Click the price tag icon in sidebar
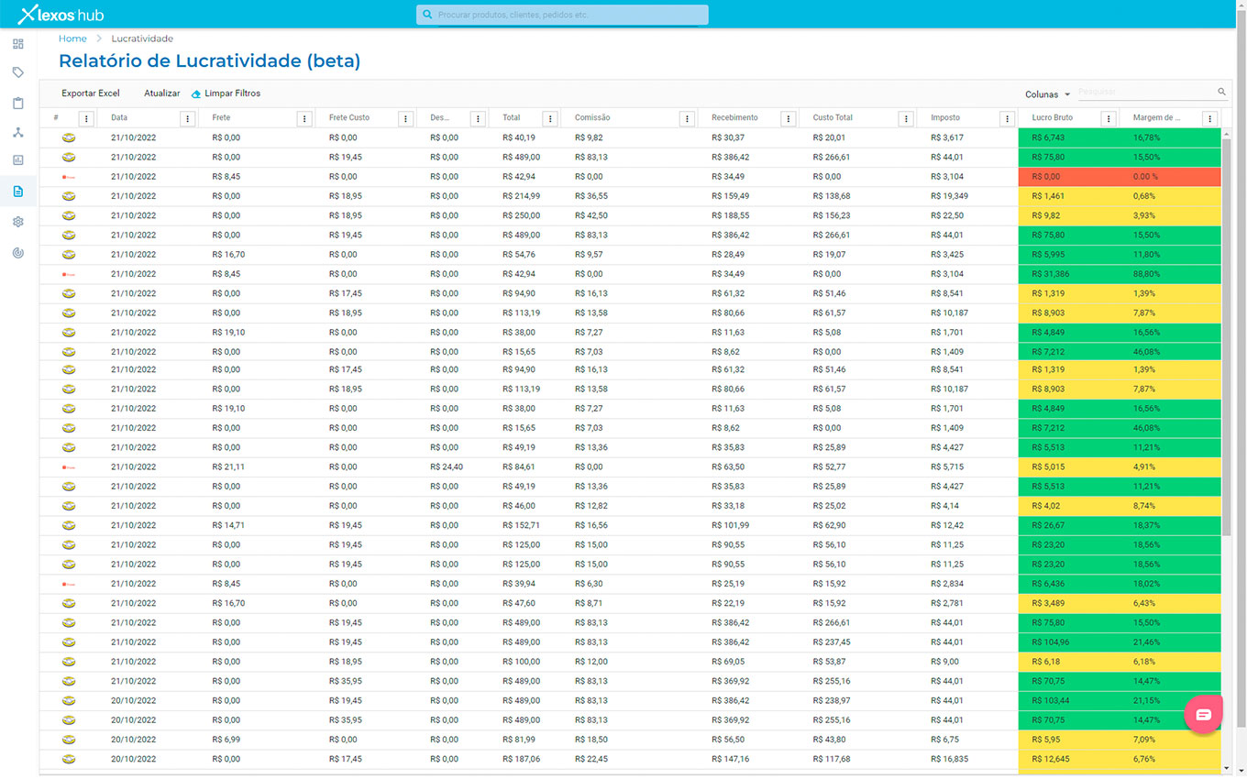This screenshot has height=779, width=1247. [18, 73]
